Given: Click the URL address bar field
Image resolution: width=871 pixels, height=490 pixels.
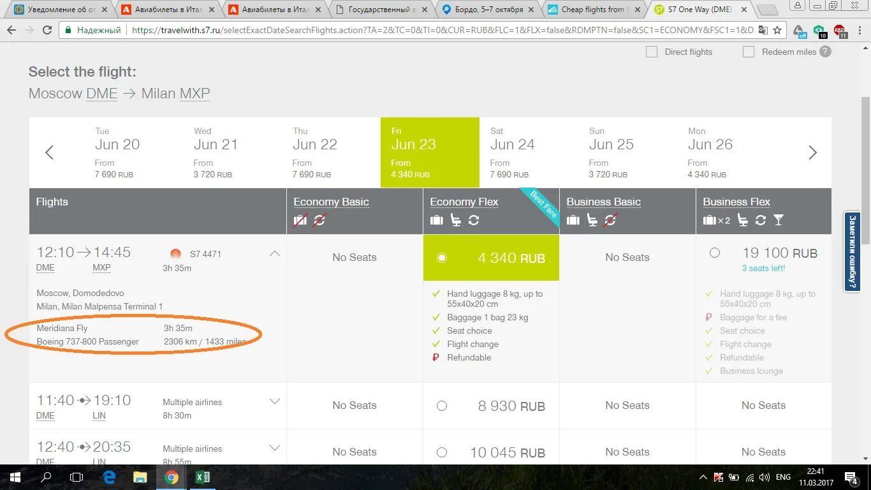Looking at the screenshot, I should [443, 30].
